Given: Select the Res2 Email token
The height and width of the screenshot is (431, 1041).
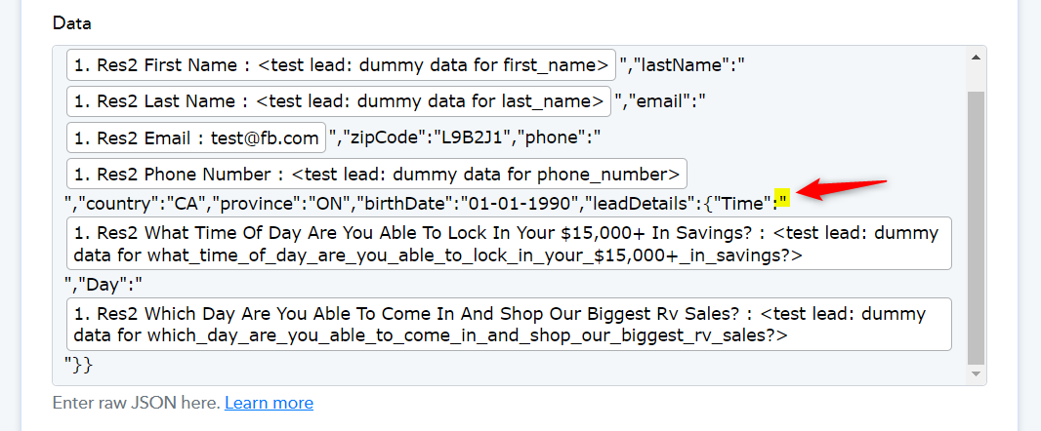Looking at the screenshot, I should click(196, 137).
